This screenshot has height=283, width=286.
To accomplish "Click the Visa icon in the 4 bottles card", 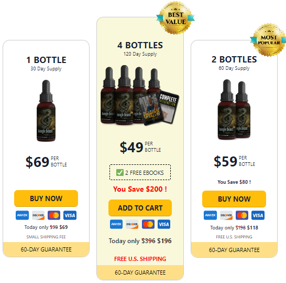I will click(164, 224).
